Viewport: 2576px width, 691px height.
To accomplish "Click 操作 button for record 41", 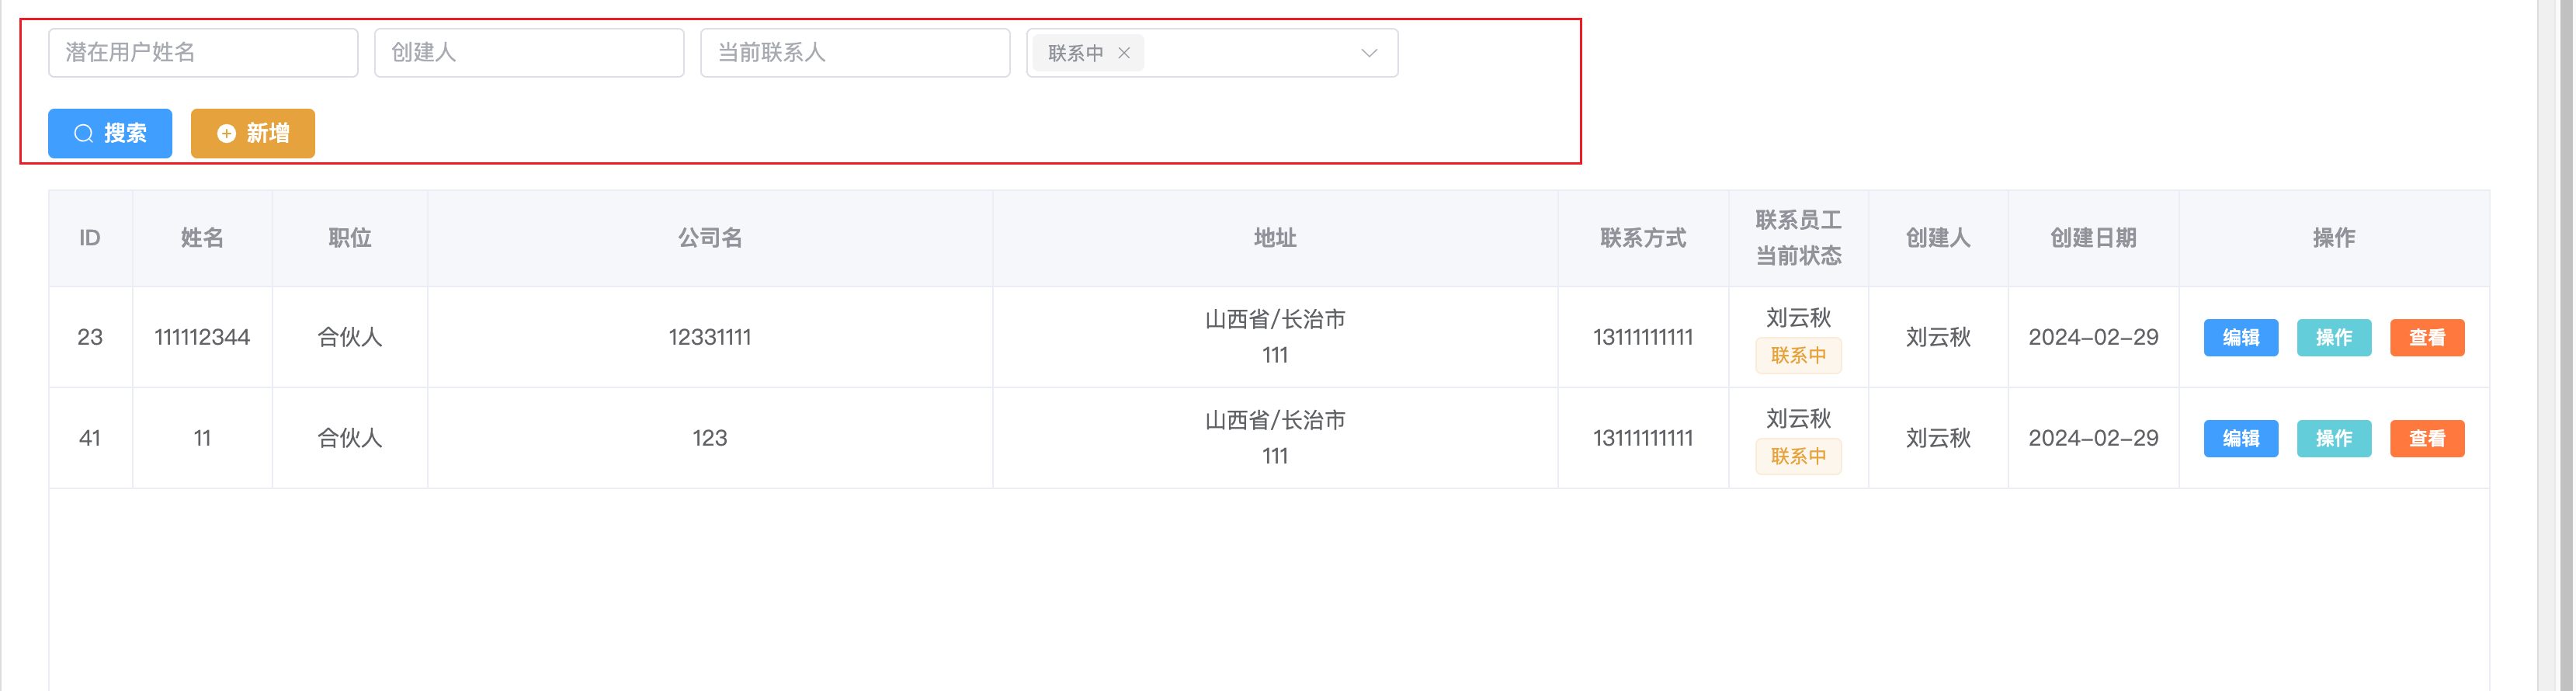I will click(x=2333, y=439).
